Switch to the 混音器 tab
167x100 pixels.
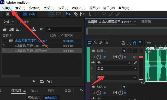(146, 22)
